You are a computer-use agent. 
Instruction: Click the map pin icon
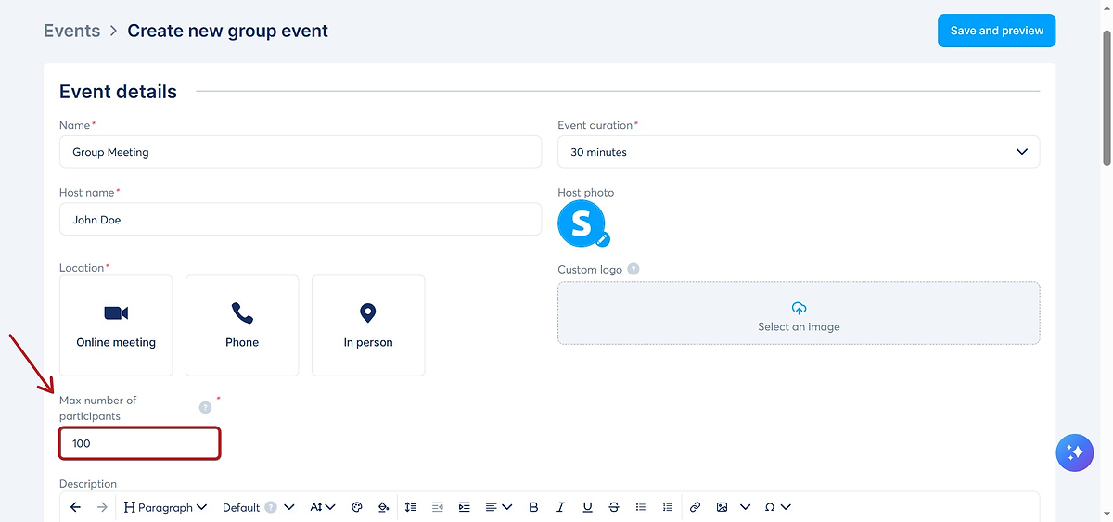(368, 312)
